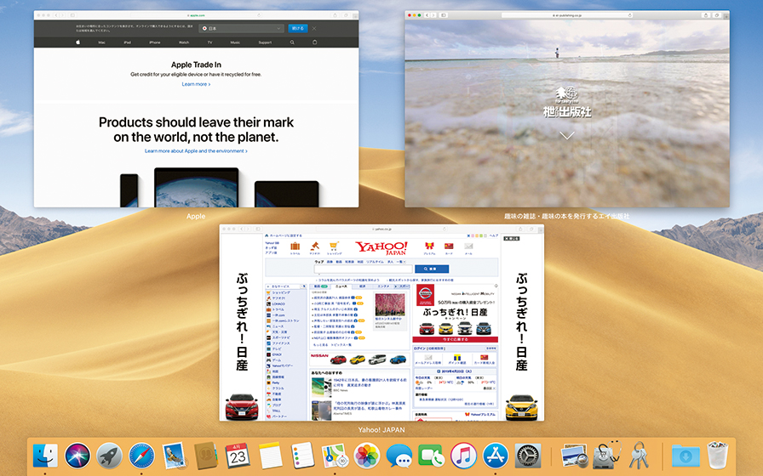Open the Photos app in Dock
The width and height of the screenshot is (763, 476).
pos(366,456)
